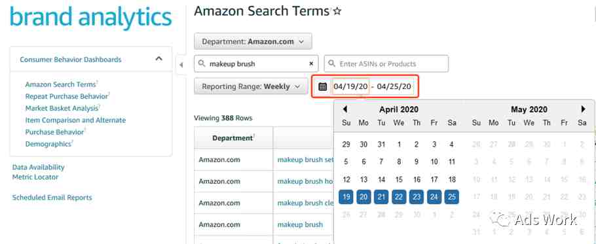
Task: Click the start date field 04/19/20
Action: (350, 86)
